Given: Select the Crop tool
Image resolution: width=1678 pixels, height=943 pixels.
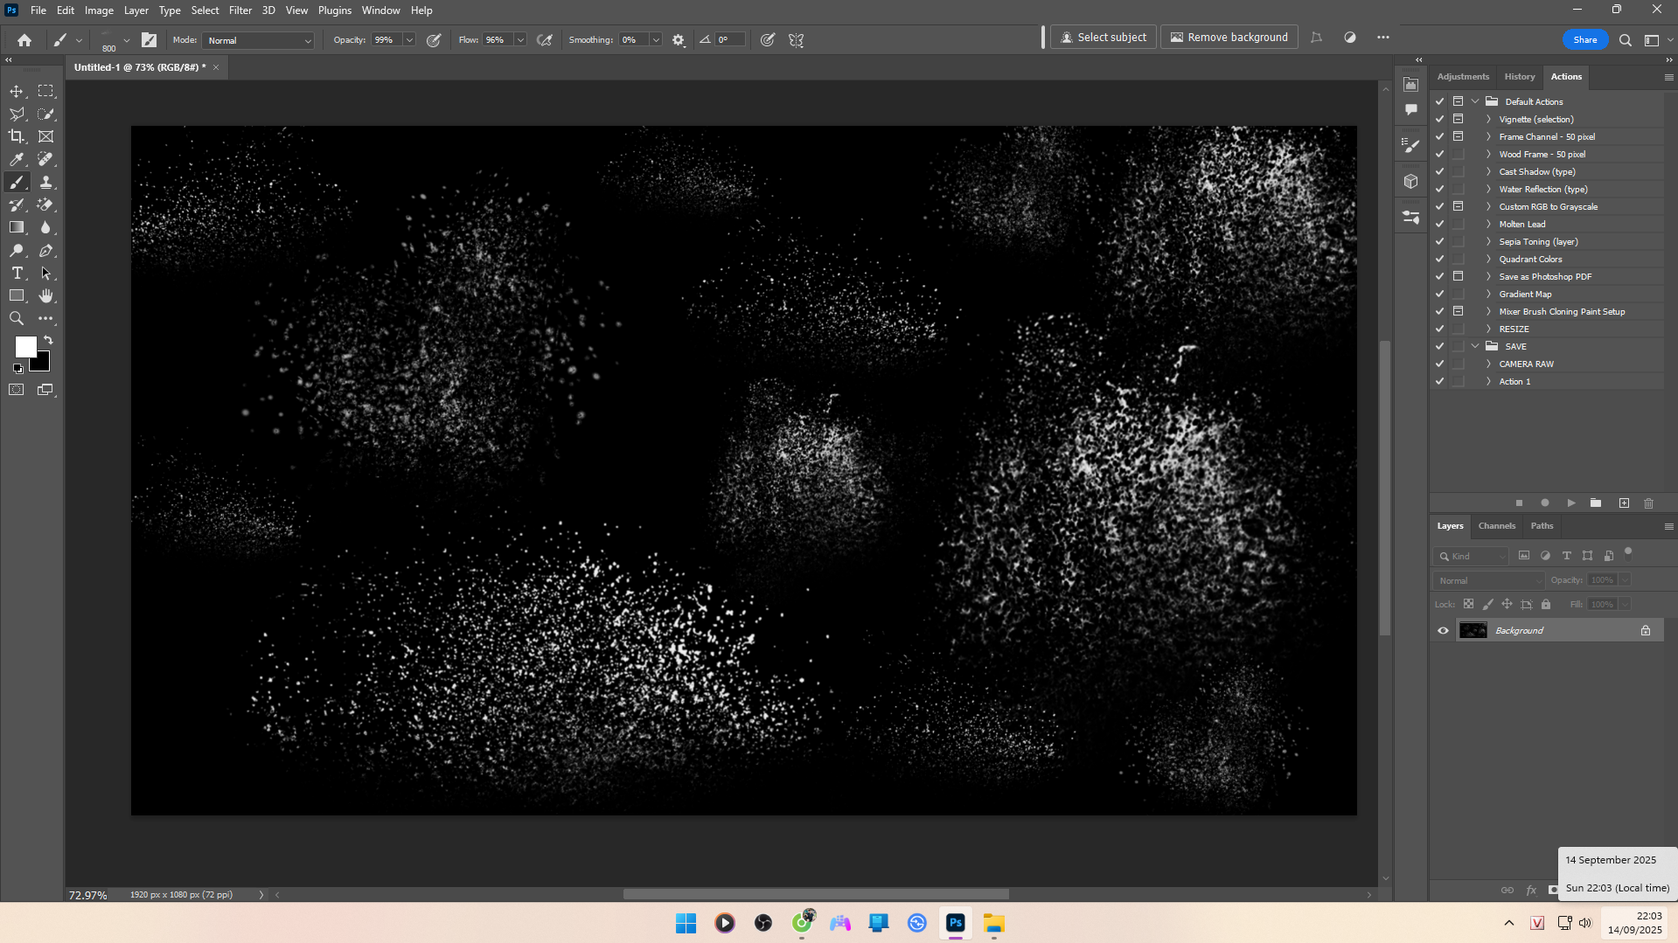Looking at the screenshot, I should tap(17, 136).
